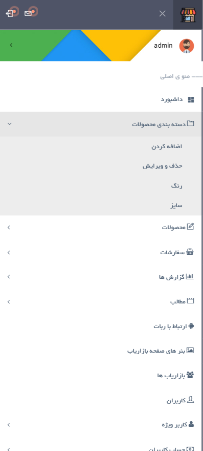Viewport: 203px width, 451px height.
Task: Collapse the دسته بندی محصولات menu
Action: (10, 124)
